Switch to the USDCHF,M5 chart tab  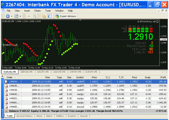click(x=59, y=72)
